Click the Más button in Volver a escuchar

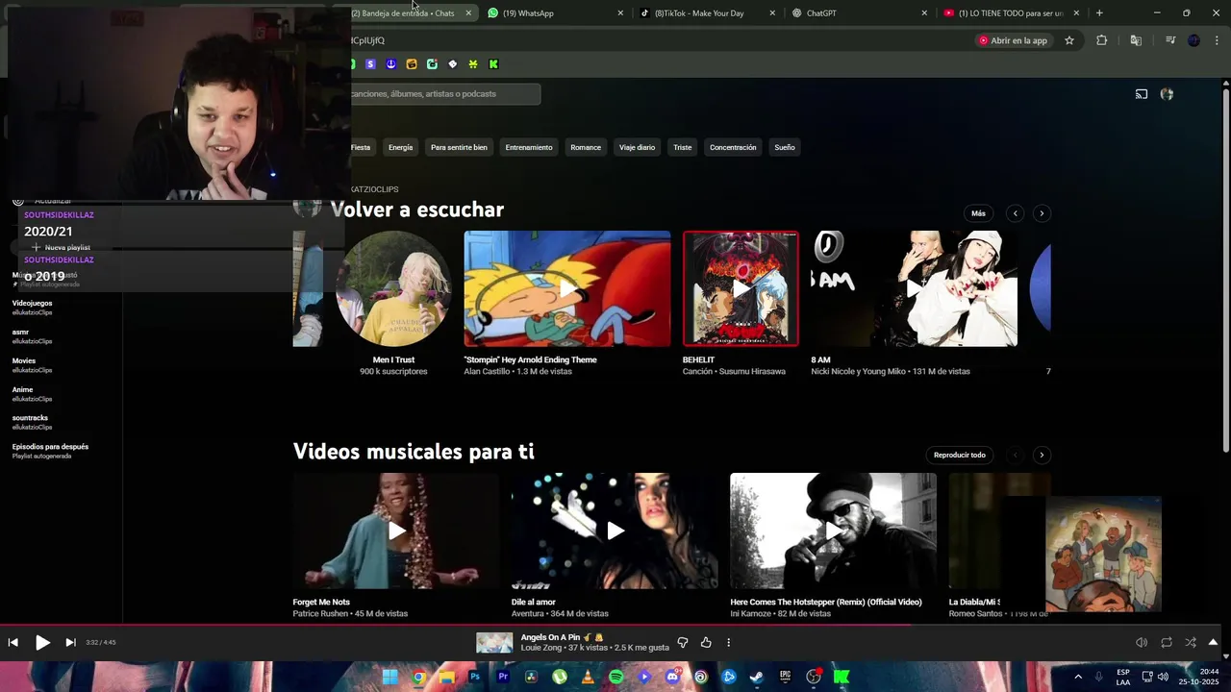(978, 213)
